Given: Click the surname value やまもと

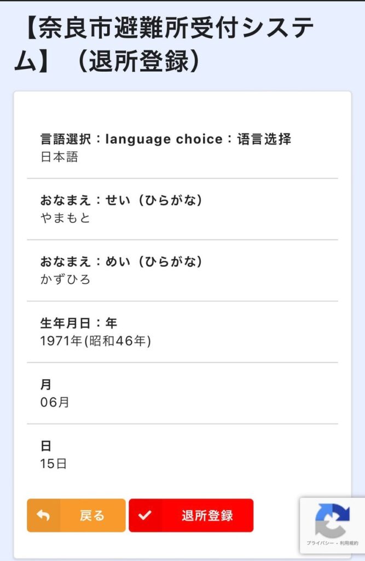Looking at the screenshot, I should [x=65, y=218].
